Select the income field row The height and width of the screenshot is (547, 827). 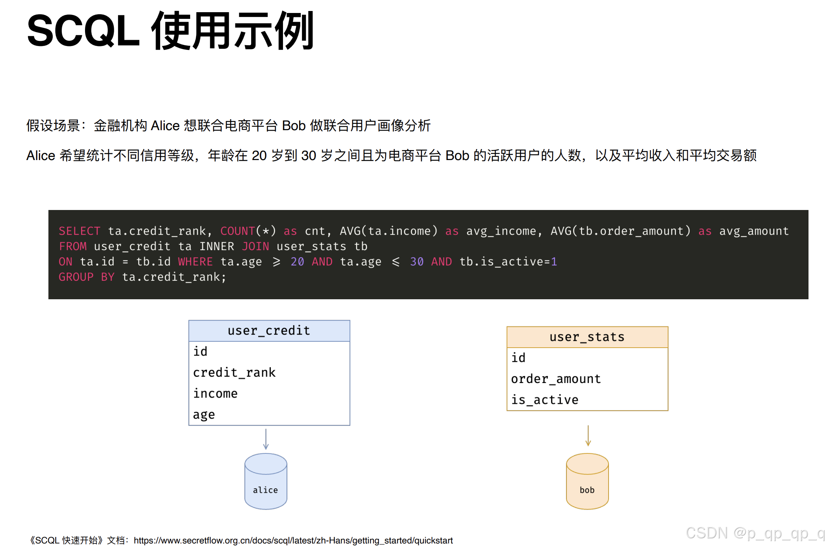215,394
